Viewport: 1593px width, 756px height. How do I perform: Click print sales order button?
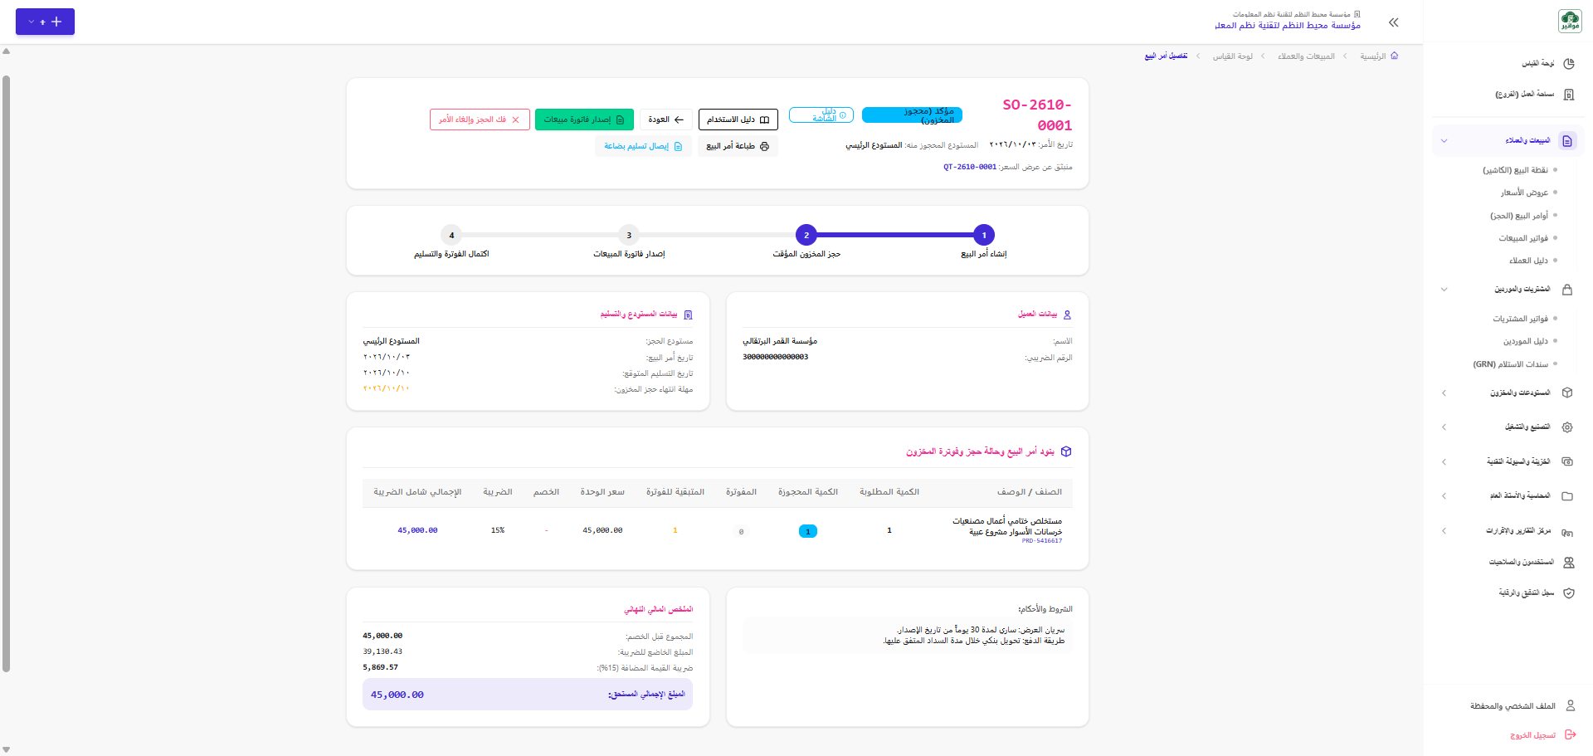click(738, 146)
